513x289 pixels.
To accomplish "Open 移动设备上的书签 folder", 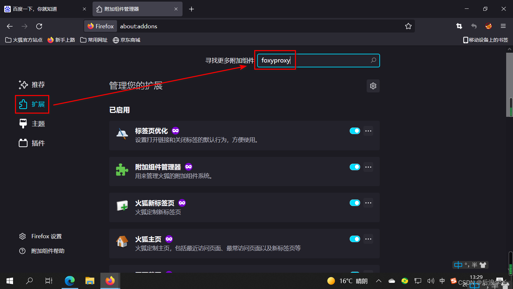I will [486, 40].
